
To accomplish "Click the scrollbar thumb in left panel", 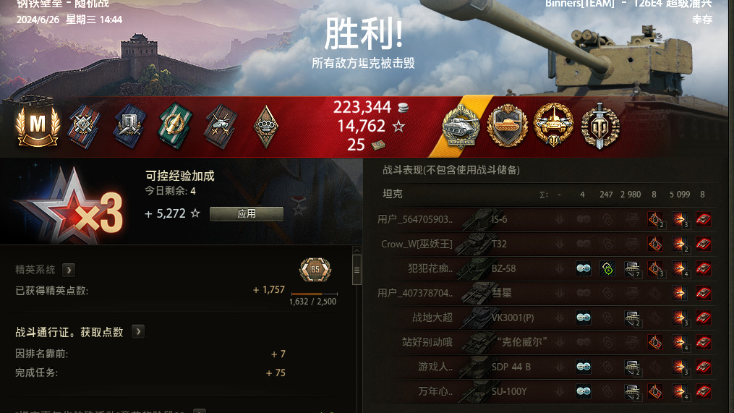I will tap(357, 271).
